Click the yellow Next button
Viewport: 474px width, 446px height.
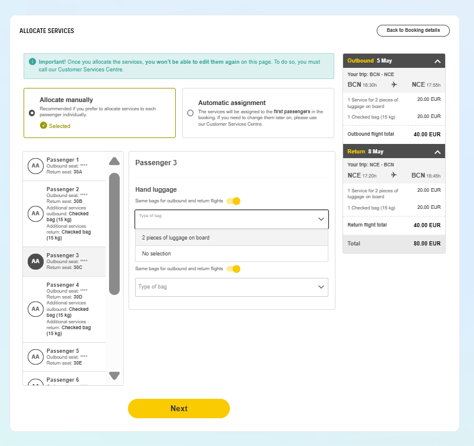[x=179, y=408]
